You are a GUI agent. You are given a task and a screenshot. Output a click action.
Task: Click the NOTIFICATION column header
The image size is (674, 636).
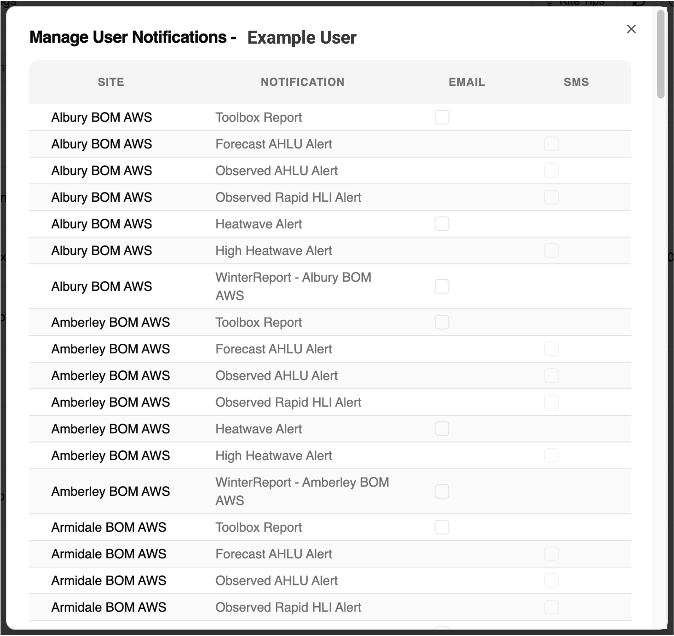pyautogui.click(x=302, y=82)
